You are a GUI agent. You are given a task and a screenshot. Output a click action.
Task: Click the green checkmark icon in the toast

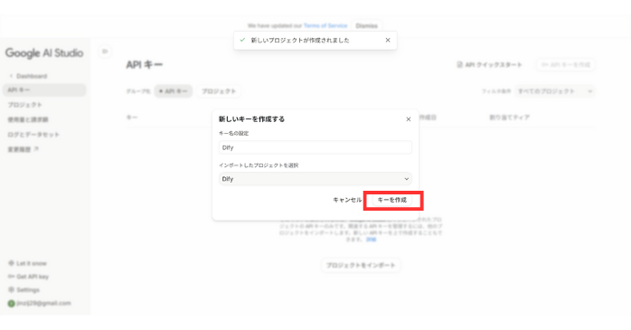(x=242, y=41)
